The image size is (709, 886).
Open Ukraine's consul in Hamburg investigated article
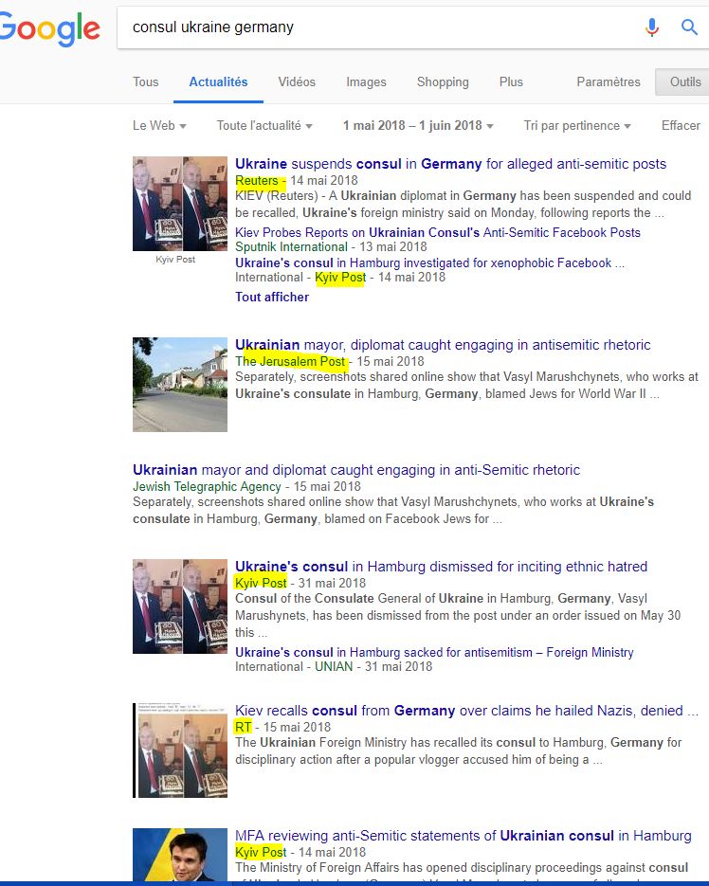429,262
